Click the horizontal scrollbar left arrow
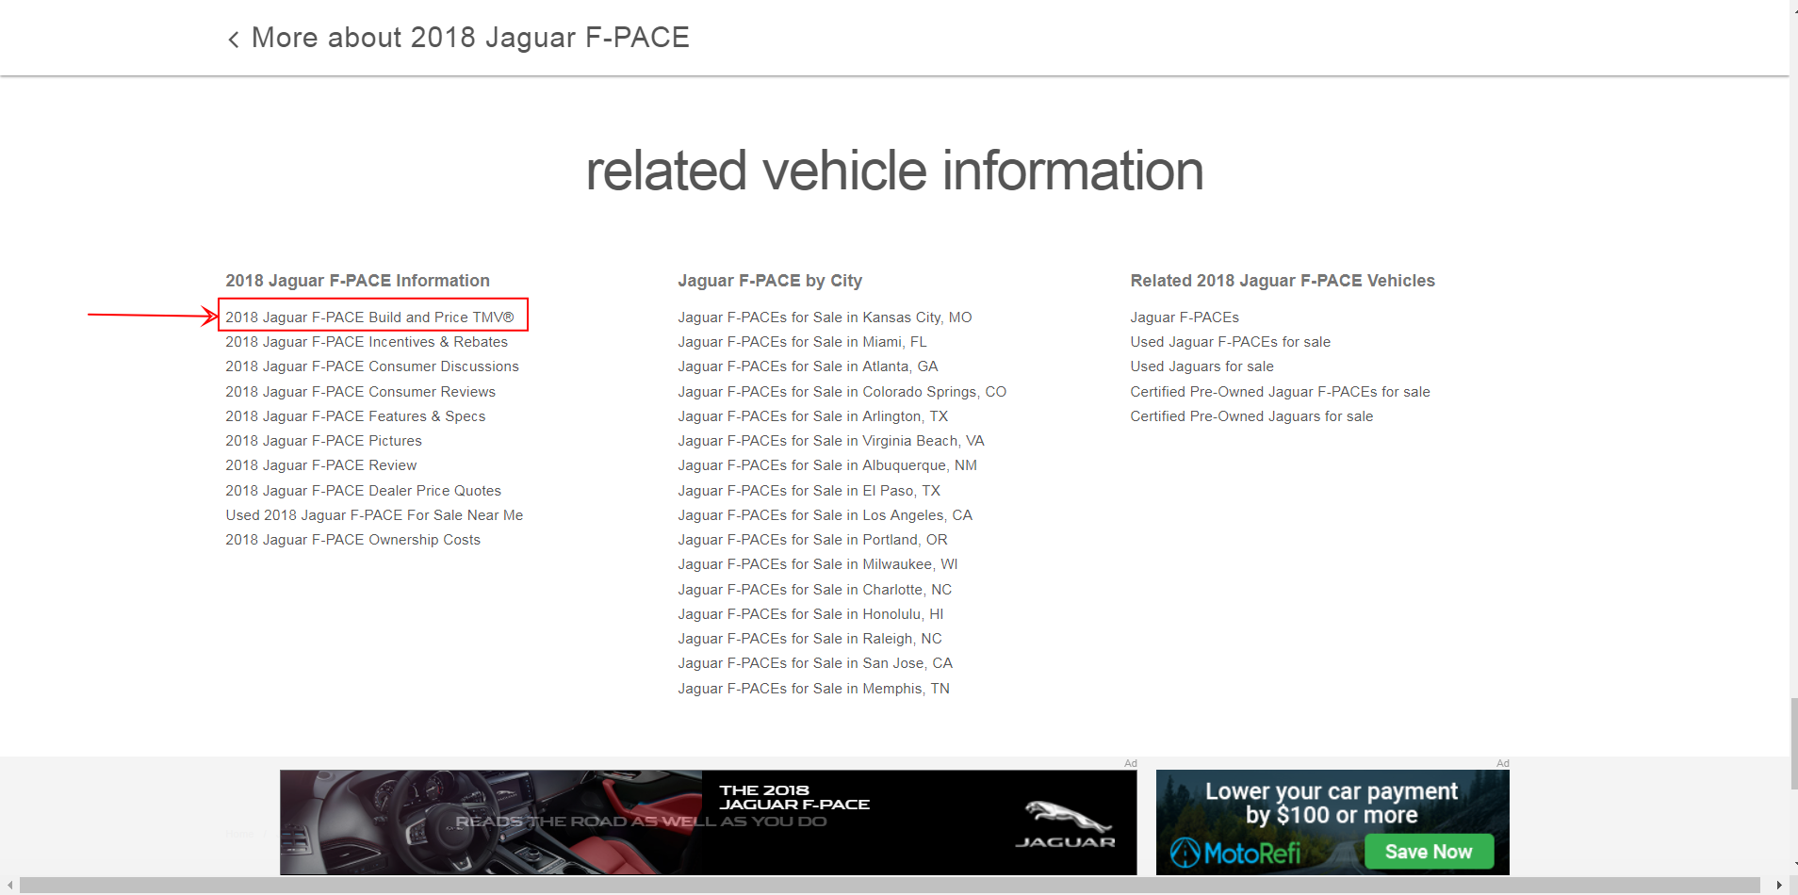 coord(9,886)
